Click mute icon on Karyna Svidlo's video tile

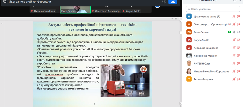(x=123, y=11)
